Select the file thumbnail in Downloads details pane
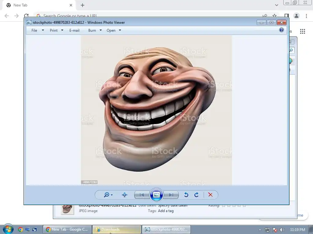313x234 pixels. (67, 209)
